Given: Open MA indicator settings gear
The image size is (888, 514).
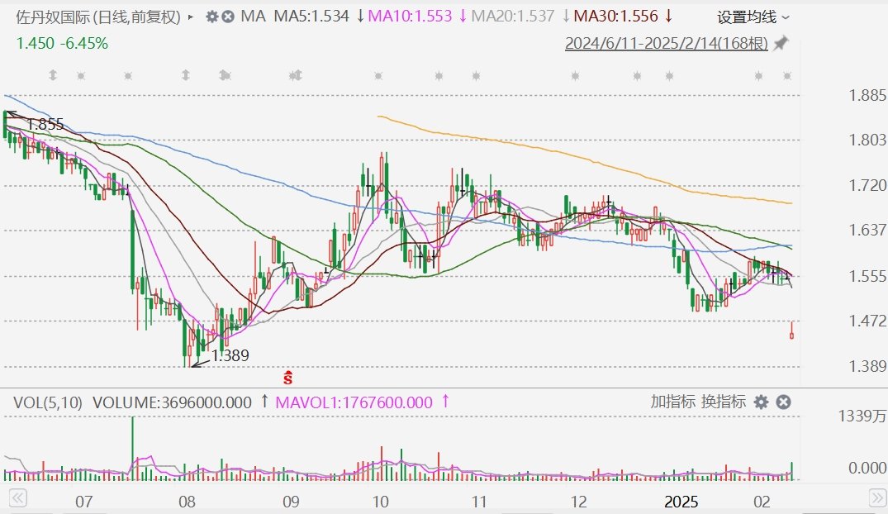Looking at the screenshot, I should point(212,17).
